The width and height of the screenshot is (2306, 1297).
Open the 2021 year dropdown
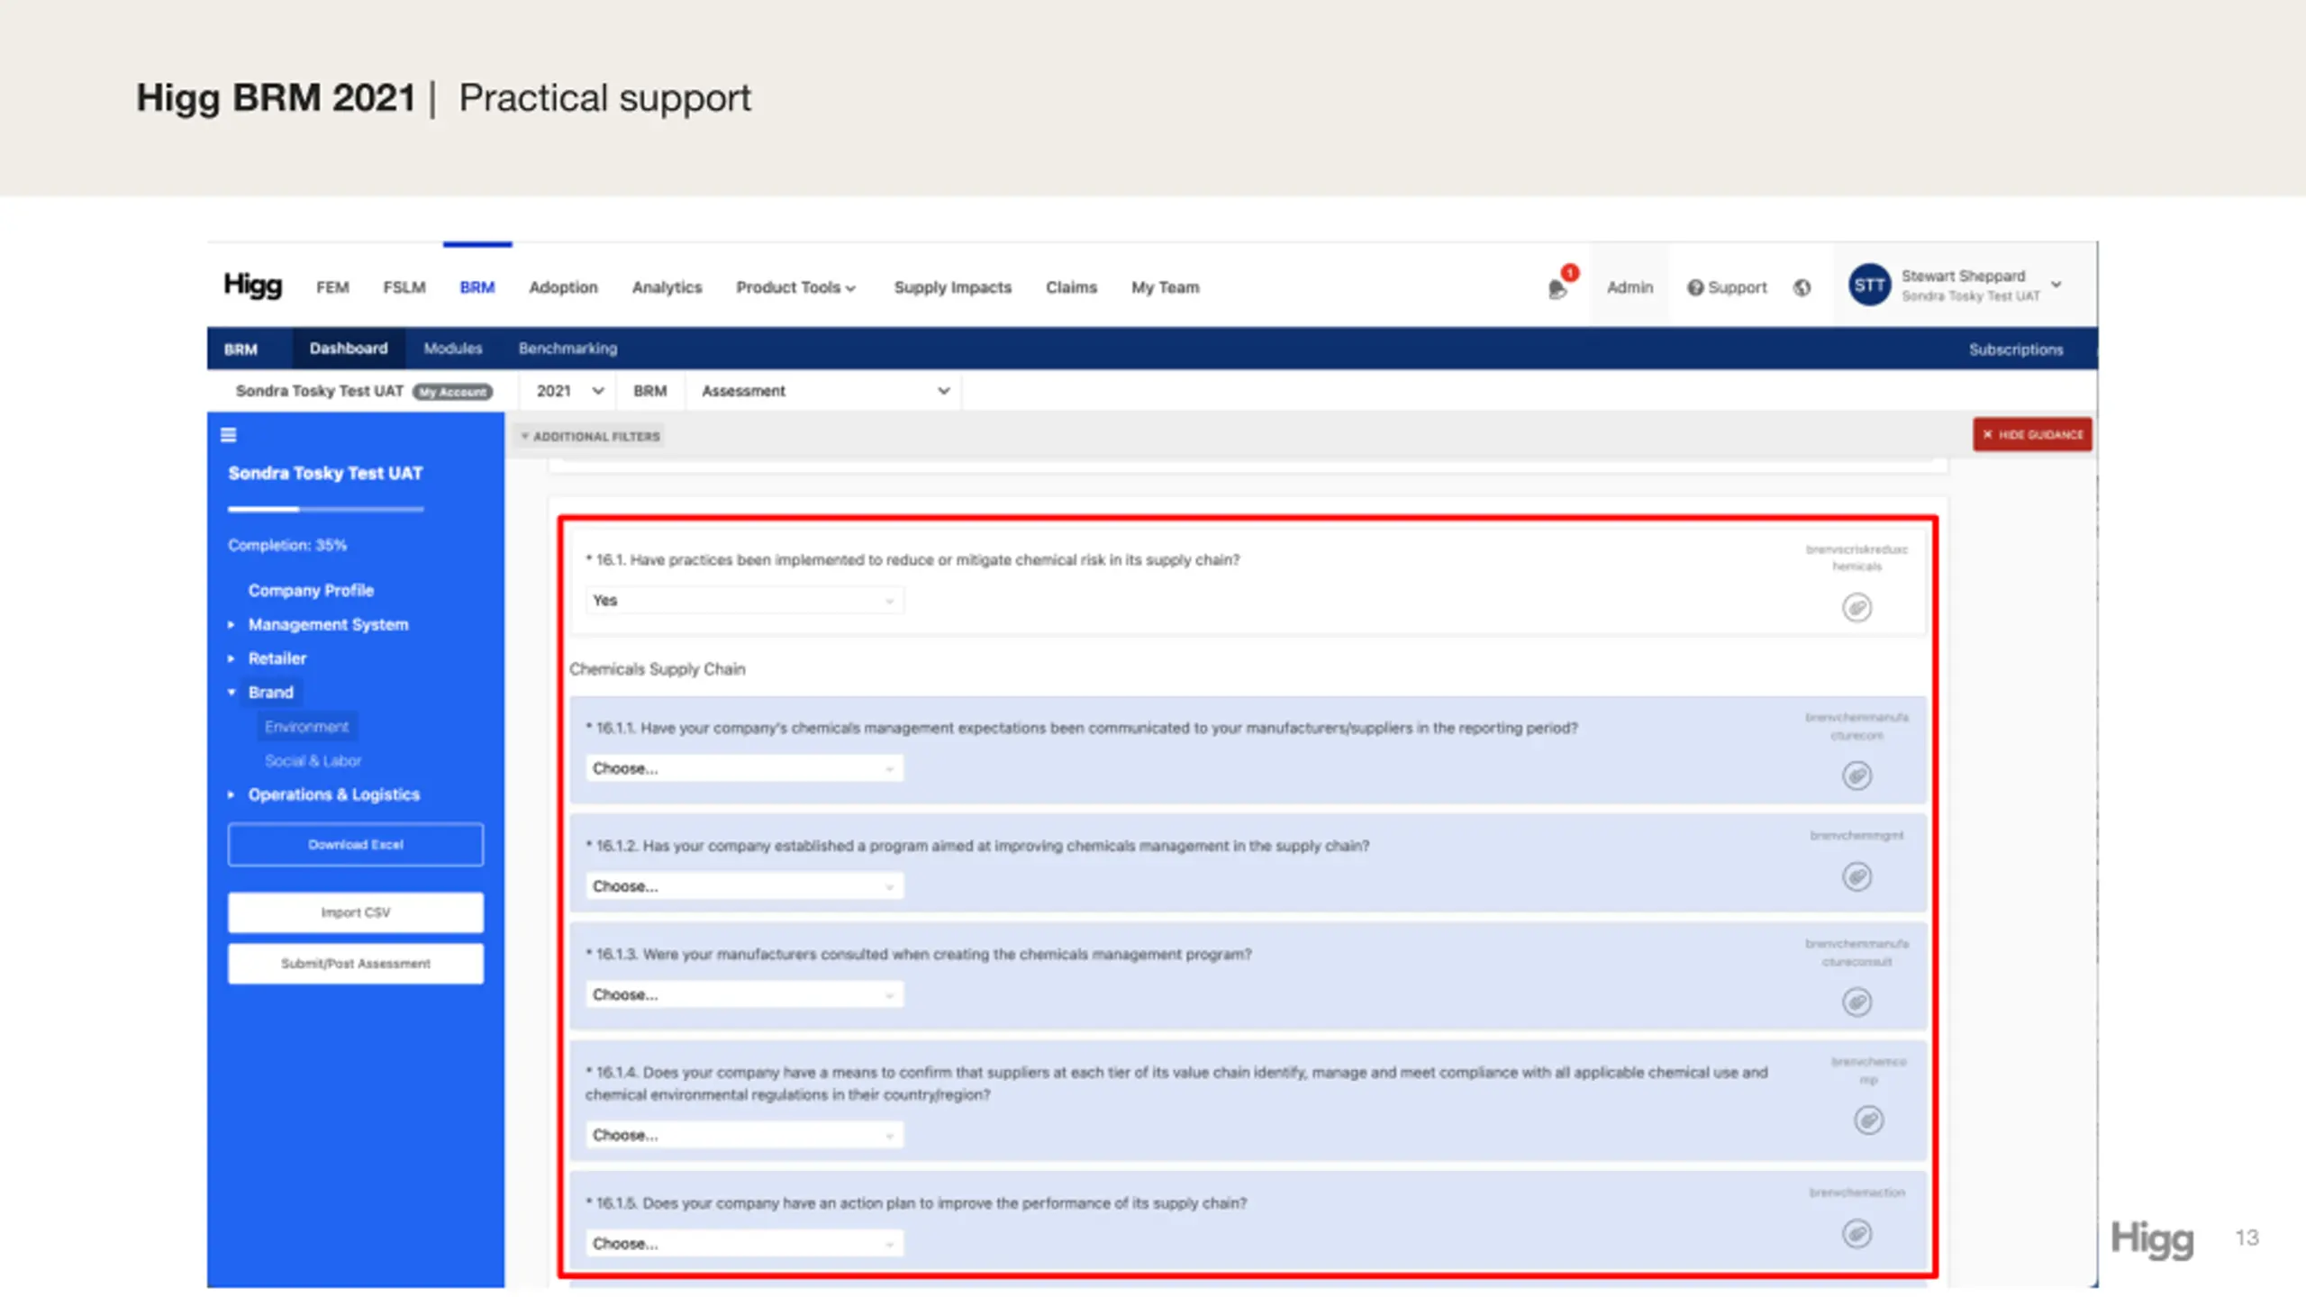569,391
